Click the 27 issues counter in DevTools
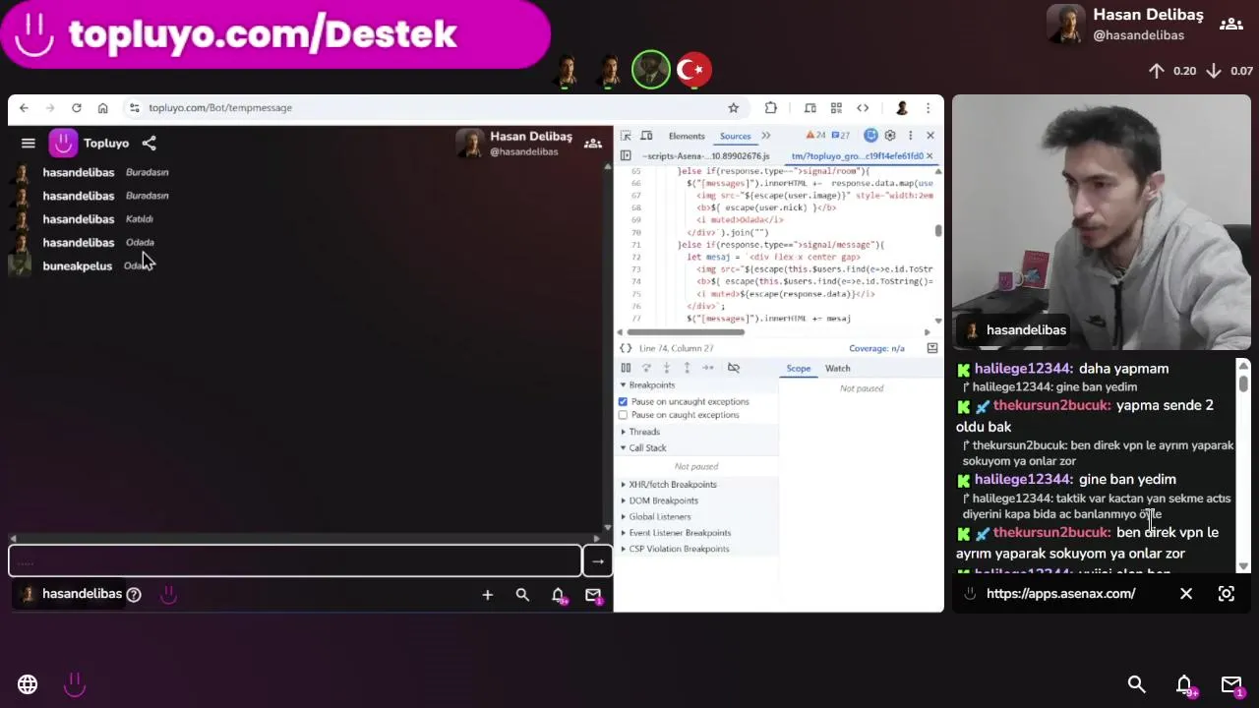 (841, 136)
